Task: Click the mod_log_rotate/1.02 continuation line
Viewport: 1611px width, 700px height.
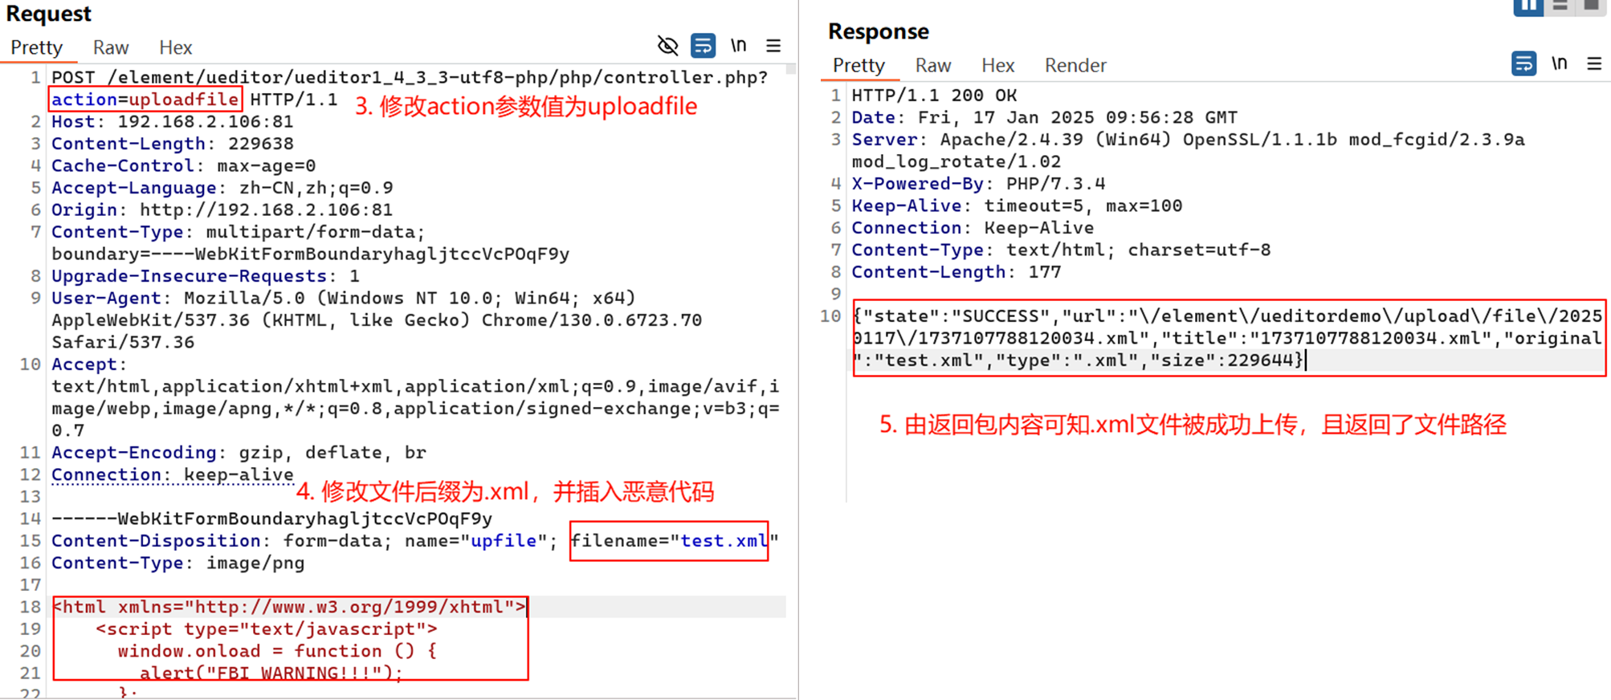Action: [956, 162]
